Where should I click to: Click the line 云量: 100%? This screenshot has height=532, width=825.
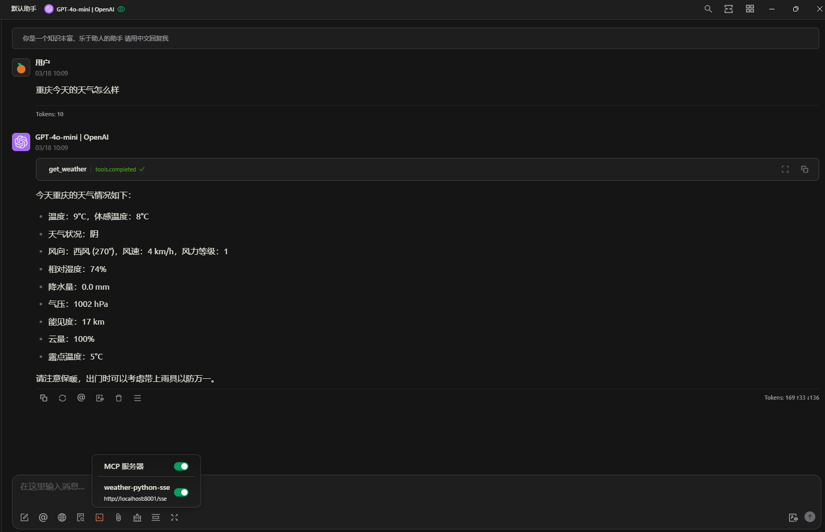71,339
